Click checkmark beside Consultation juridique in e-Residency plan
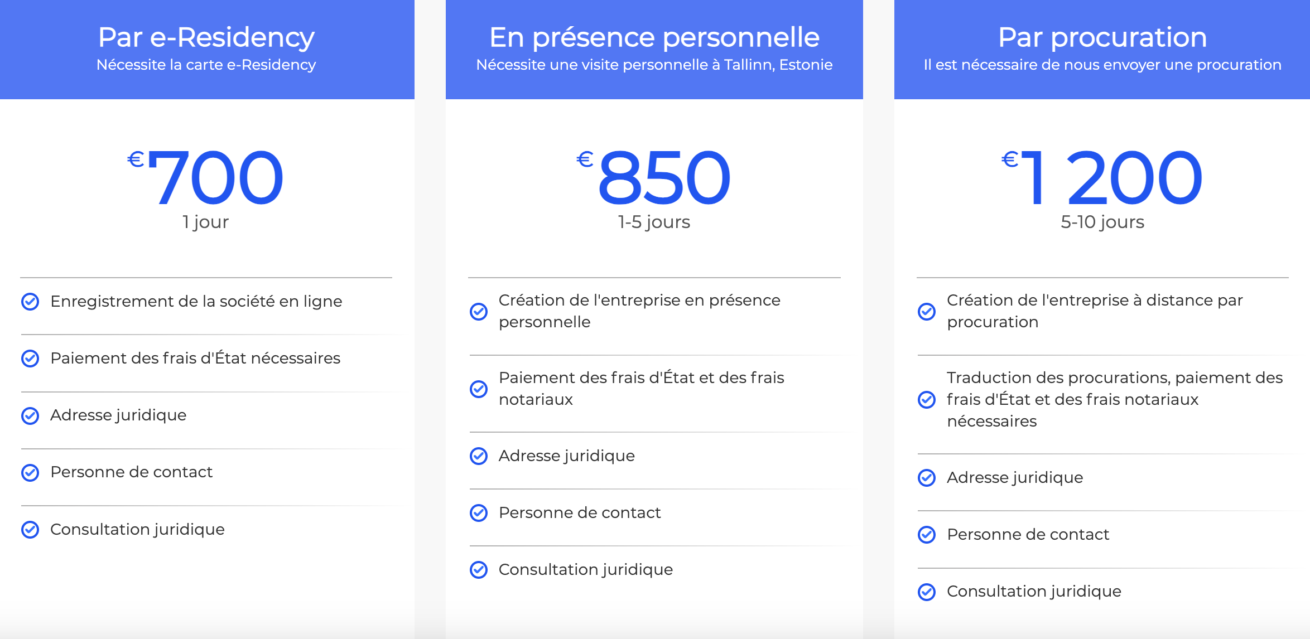 click(x=30, y=529)
